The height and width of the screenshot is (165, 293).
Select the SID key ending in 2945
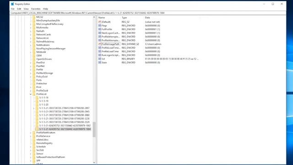point(64,112)
